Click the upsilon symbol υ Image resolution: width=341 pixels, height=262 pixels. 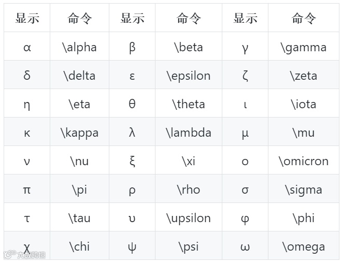coord(132,219)
